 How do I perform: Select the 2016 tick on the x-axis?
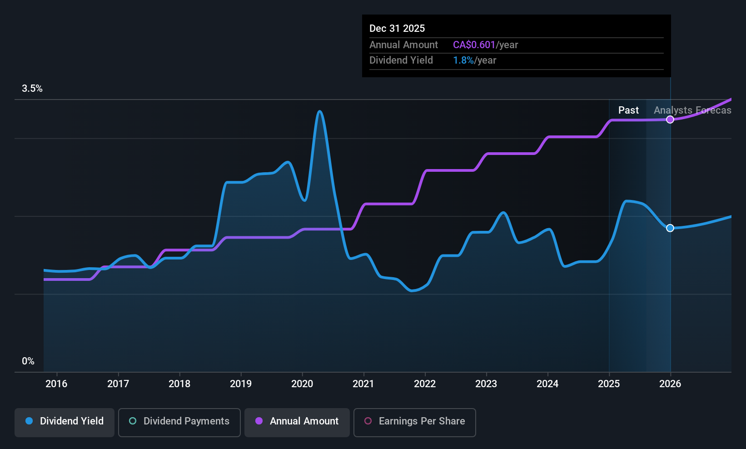click(x=56, y=384)
